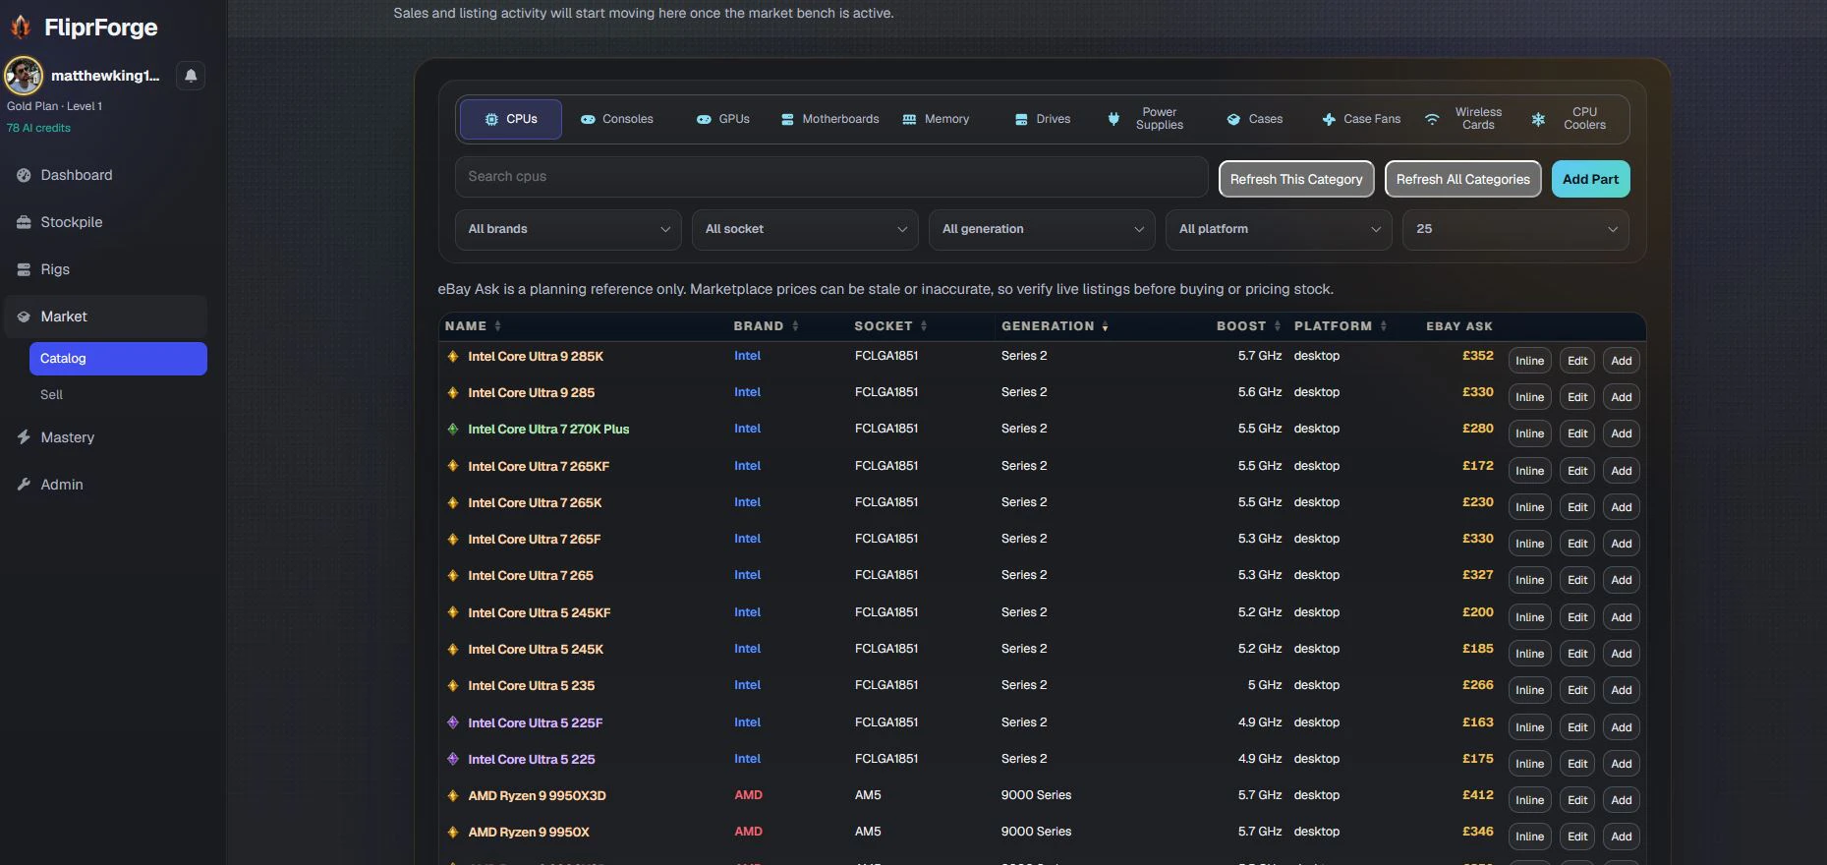Click the Case Fans icon

coord(1329,119)
